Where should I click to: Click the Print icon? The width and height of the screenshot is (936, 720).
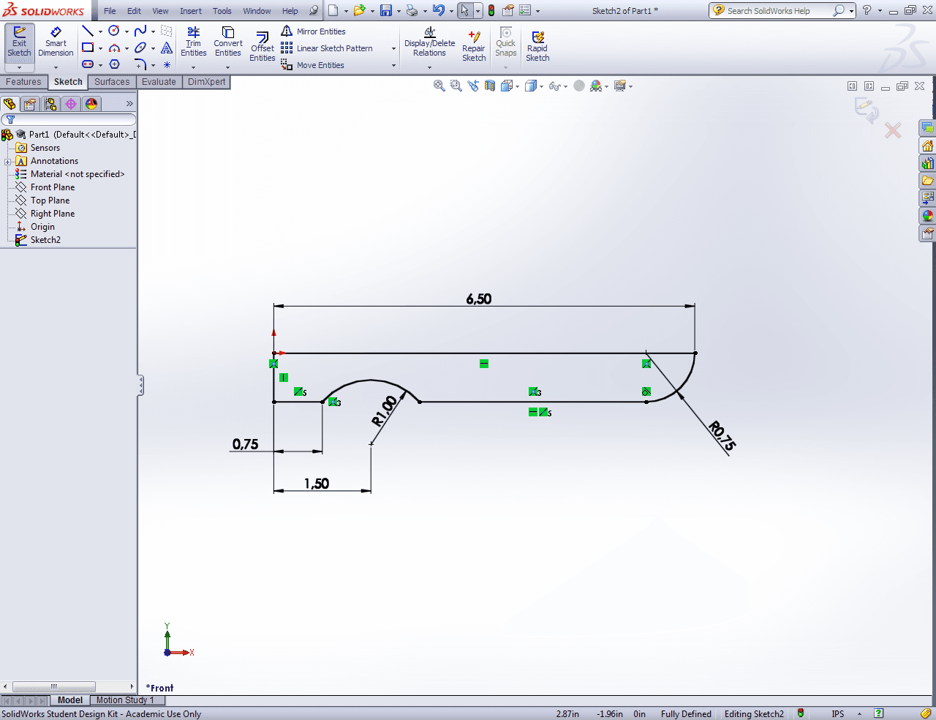pyautogui.click(x=412, y=10)
